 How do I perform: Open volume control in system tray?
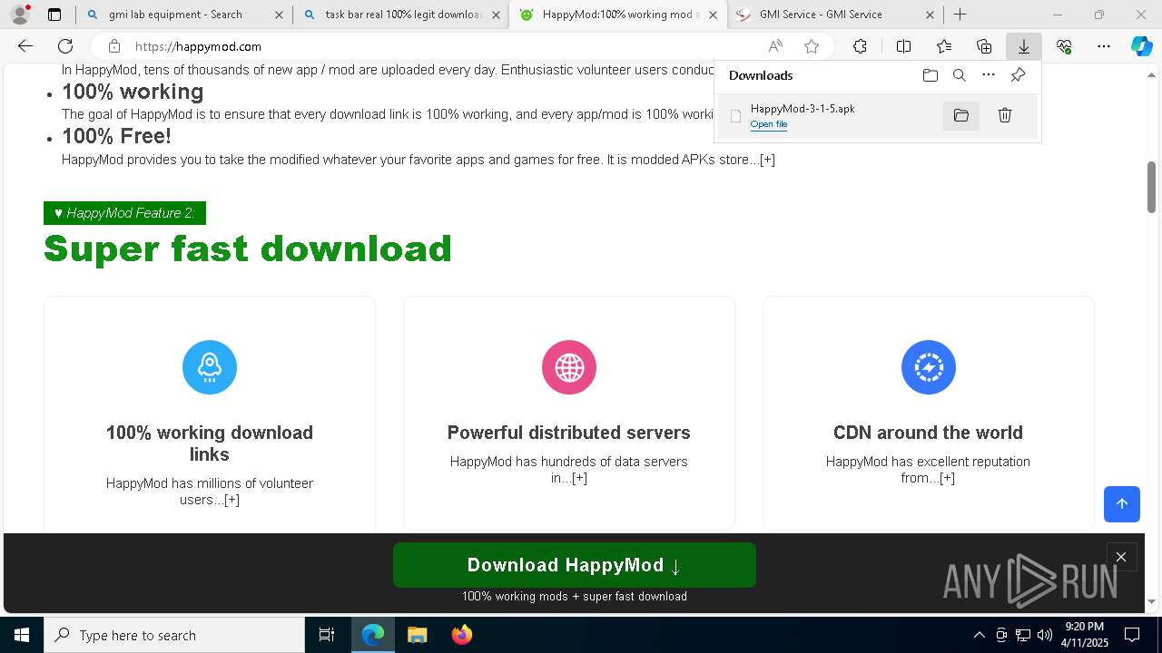1045,635
